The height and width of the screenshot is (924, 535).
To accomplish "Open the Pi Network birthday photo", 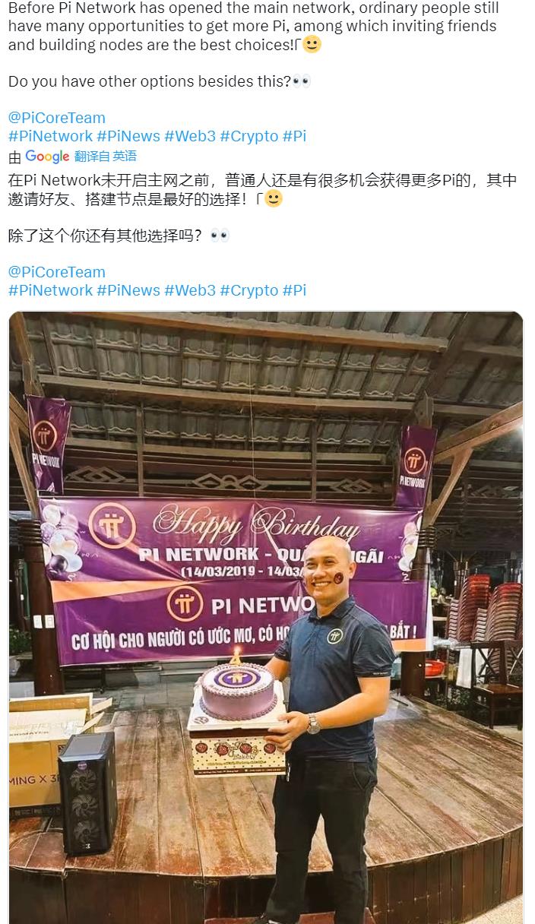I will [x=266, y=617].
